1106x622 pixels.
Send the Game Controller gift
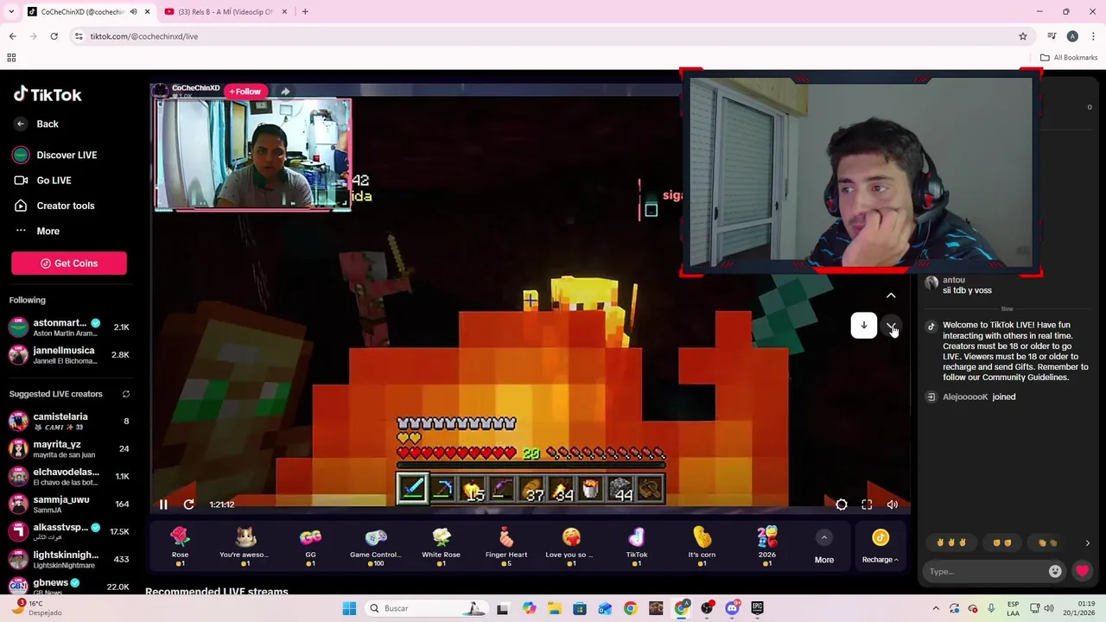376,547
